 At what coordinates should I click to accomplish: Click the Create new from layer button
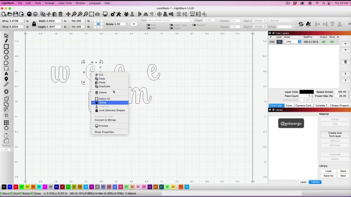[335, 134]
